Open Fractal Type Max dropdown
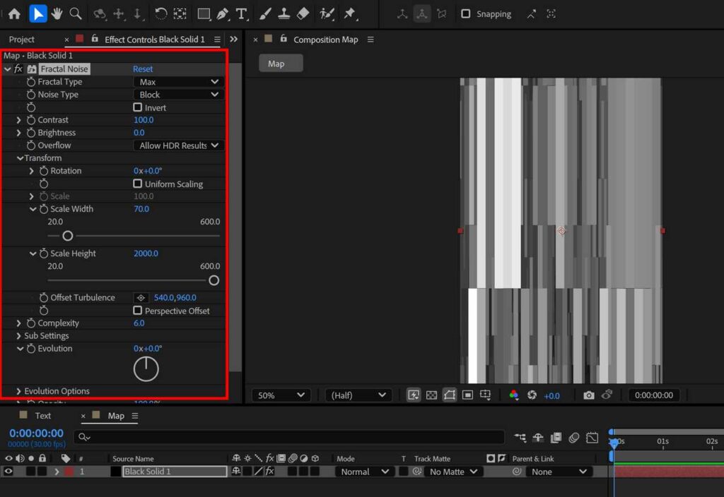The width and height of the screenshot is (724, 497). pos(179,82)
